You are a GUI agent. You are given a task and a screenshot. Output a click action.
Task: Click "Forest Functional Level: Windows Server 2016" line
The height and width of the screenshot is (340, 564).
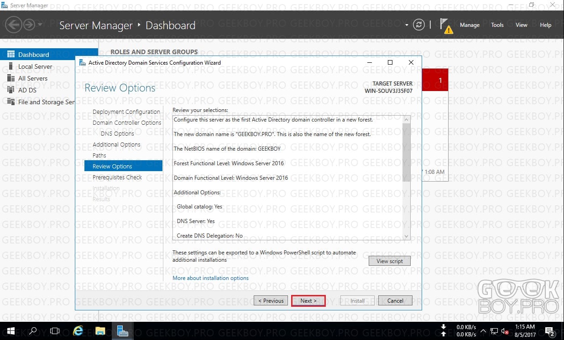click(229, 163)
